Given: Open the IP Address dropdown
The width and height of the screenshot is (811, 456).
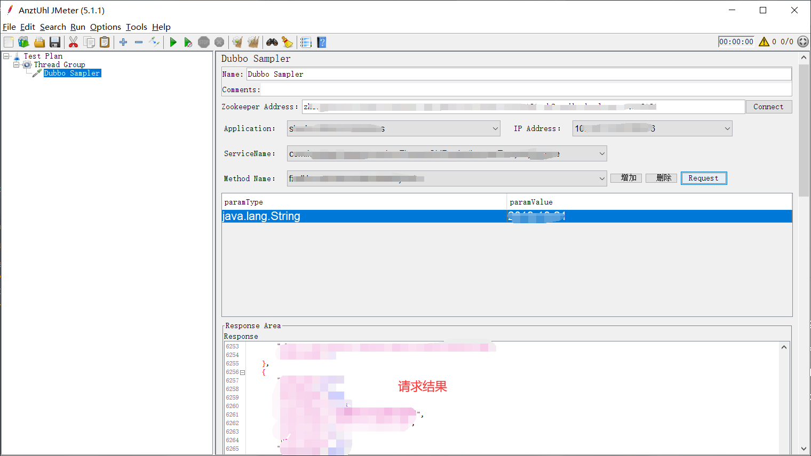Looking at the screenshot, I should [x=727, y=128].
